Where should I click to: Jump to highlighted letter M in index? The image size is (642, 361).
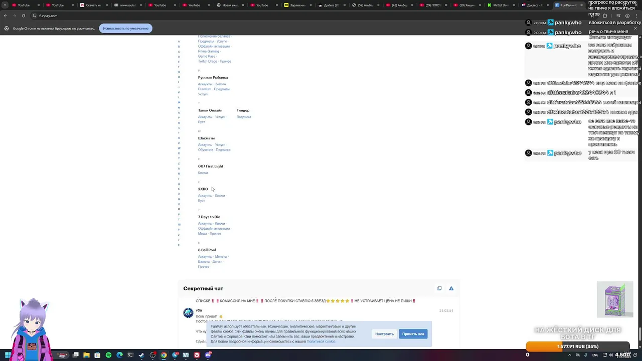point(179,102)
